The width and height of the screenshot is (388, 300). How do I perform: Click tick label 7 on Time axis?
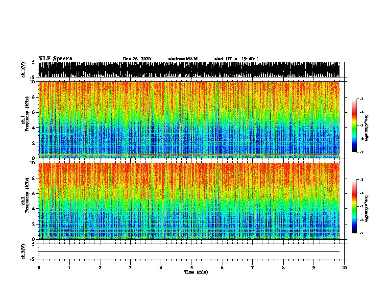(253, 268)
